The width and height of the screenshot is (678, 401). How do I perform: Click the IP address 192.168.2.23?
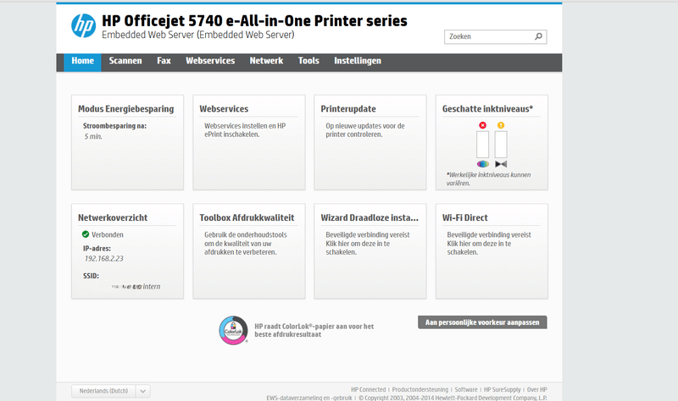coord(103,259)
